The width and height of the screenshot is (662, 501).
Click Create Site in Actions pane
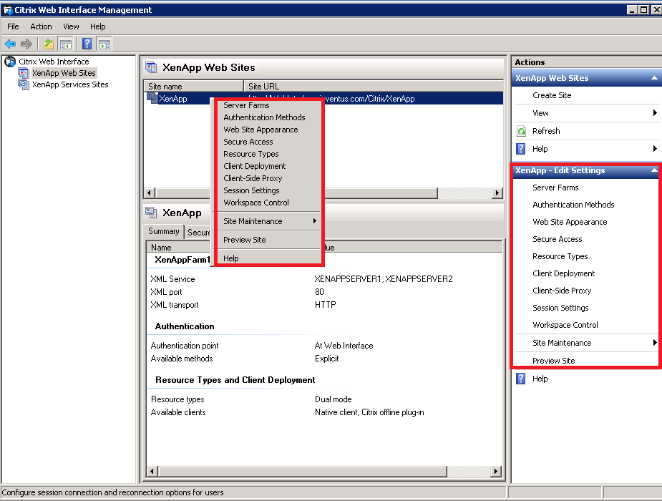552,95
